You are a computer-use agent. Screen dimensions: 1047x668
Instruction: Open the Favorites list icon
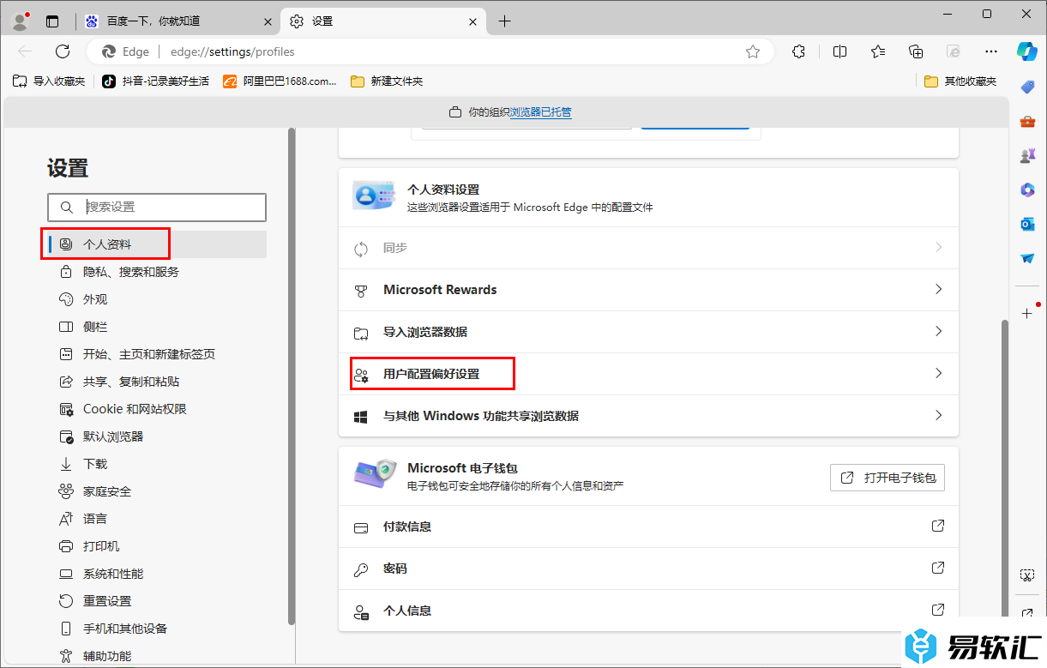point(877,51)
